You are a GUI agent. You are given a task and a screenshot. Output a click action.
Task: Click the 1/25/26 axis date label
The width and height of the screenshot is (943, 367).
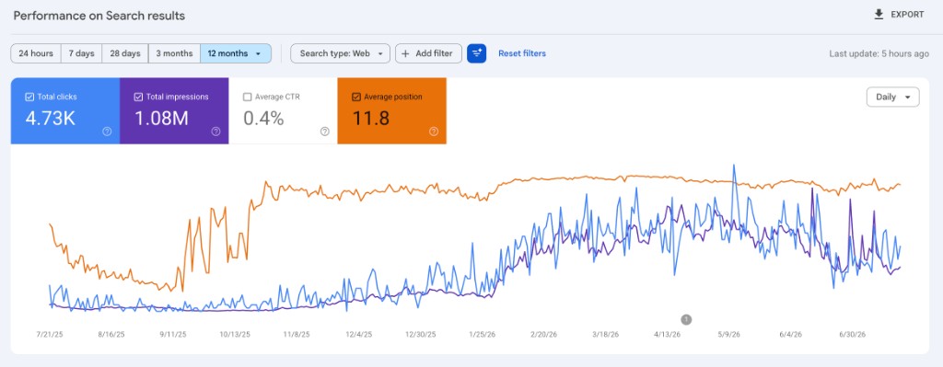tap(483, 335)
